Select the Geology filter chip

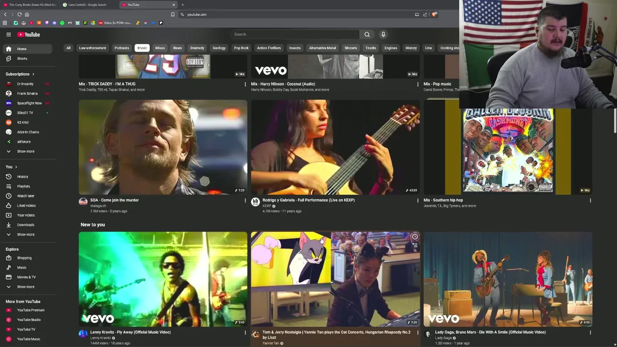pos(219,48)
